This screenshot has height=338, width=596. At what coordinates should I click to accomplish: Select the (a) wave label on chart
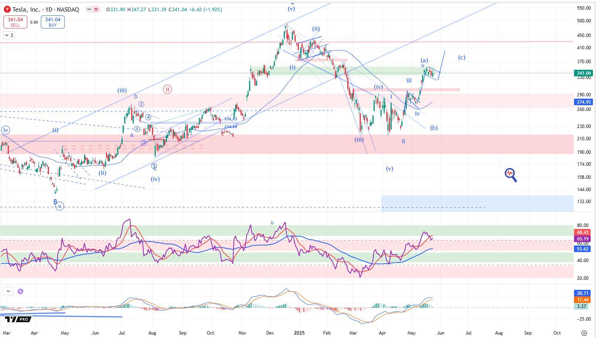click(x=424, y=61)
